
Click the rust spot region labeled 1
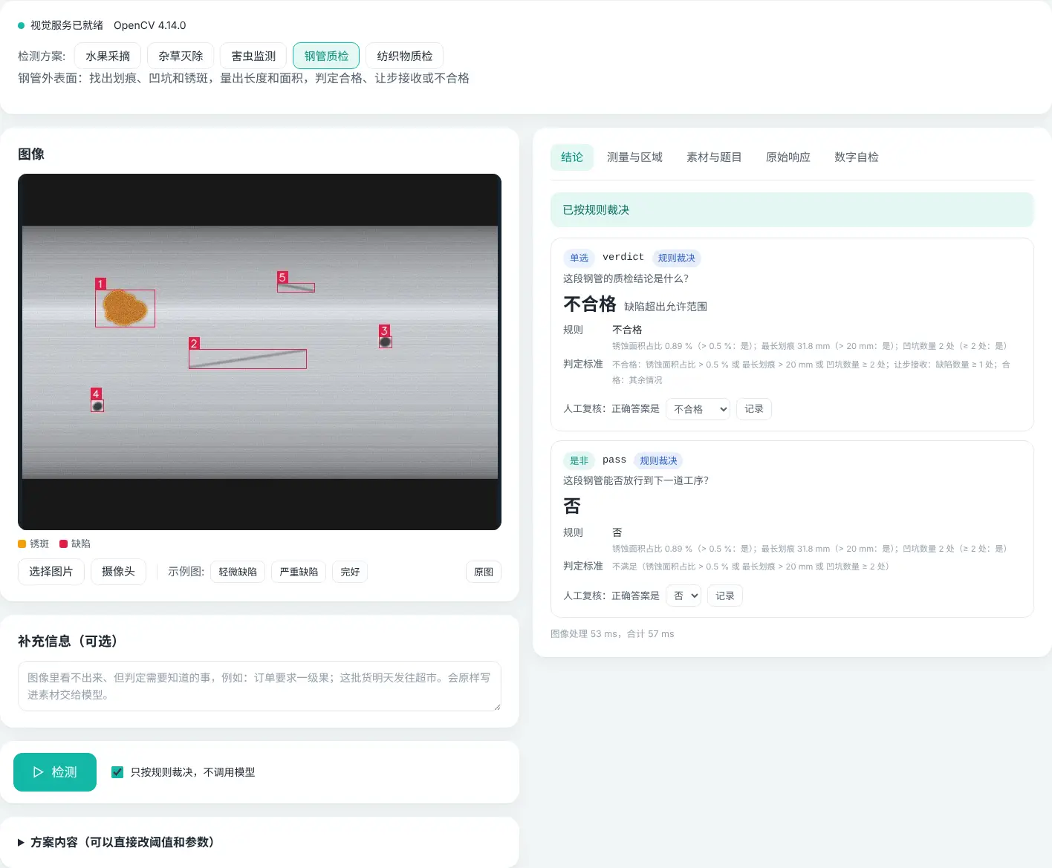click(x=125, y=308)
